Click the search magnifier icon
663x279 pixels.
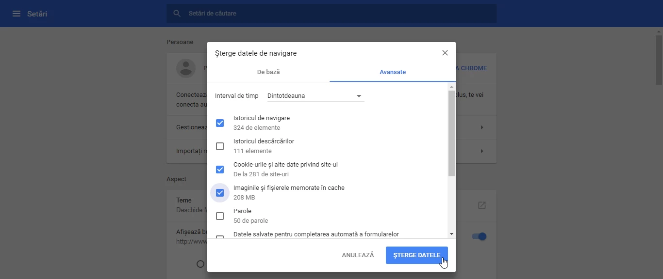(177, 14)
